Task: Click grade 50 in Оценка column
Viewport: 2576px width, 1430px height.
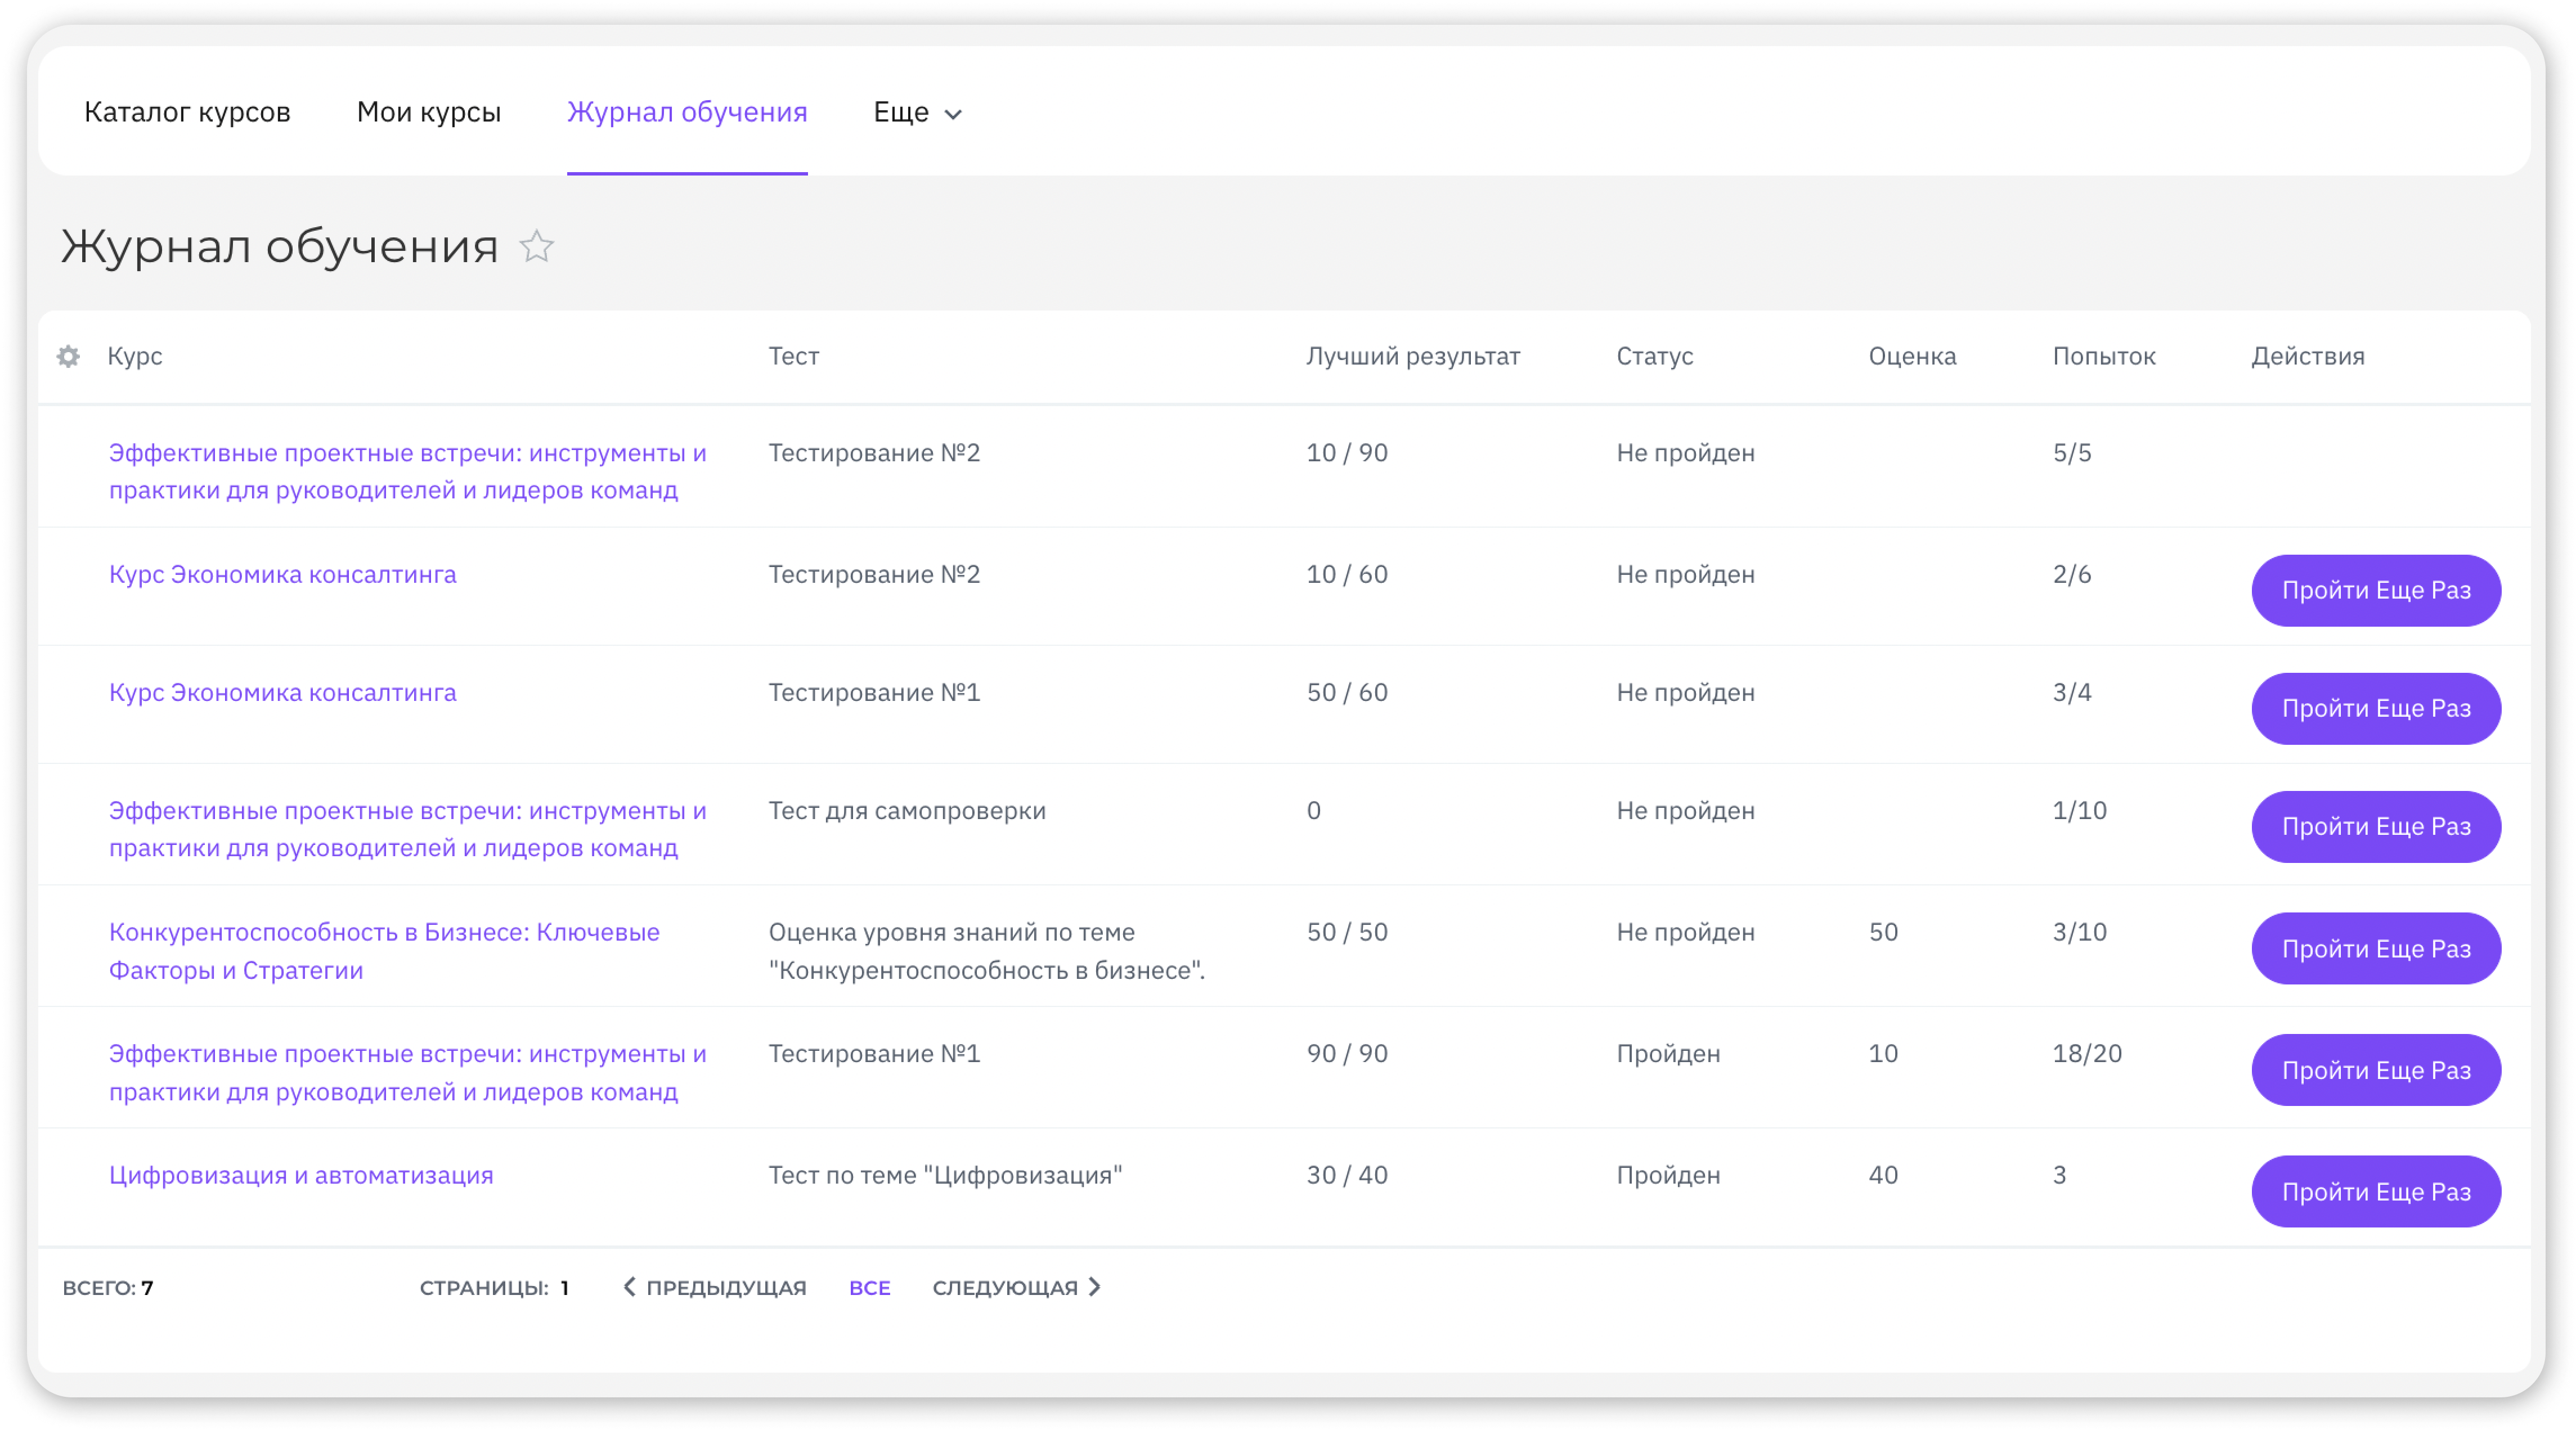Action: [x=1883, y=932]
